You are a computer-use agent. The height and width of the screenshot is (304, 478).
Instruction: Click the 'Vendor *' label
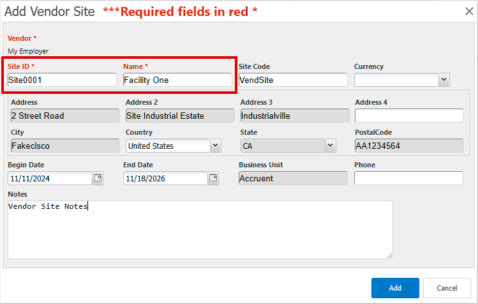tap(22, 38)
